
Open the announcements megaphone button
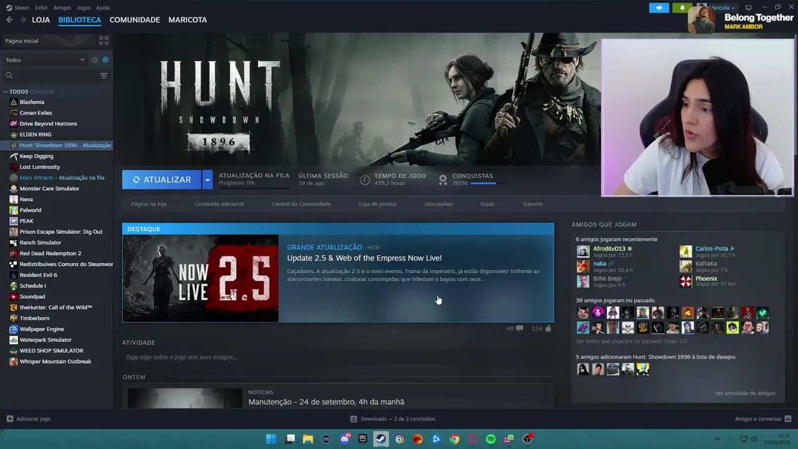coord(659,7)
